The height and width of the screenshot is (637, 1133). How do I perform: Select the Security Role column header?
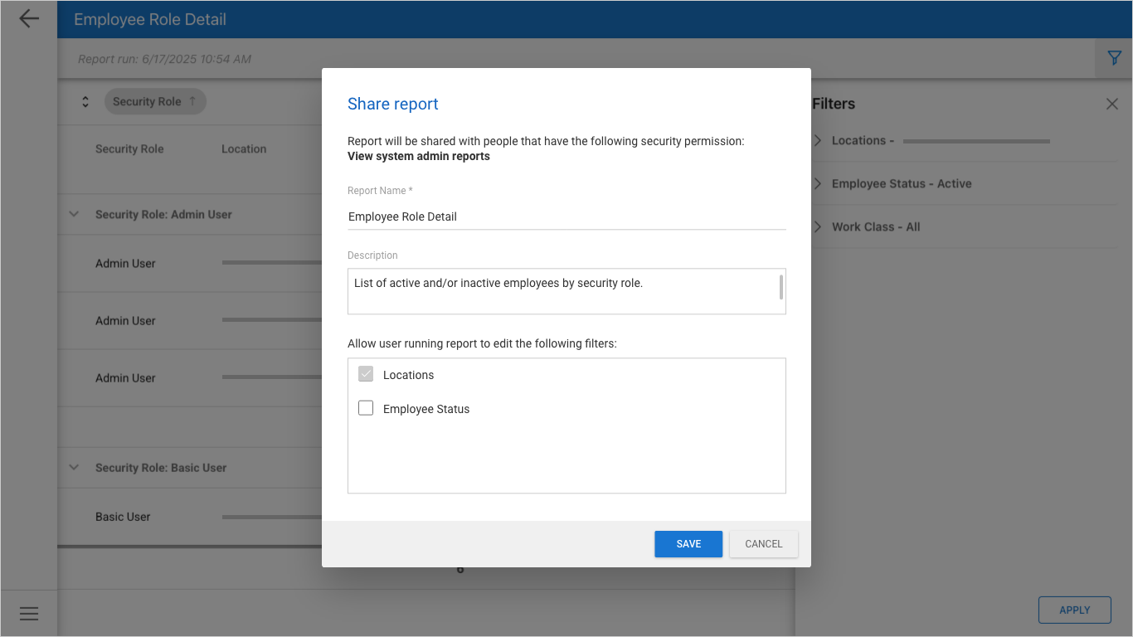[x=129, y=149]
